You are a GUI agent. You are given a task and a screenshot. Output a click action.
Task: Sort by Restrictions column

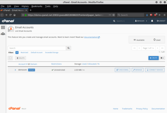click(x=57, y=64)
